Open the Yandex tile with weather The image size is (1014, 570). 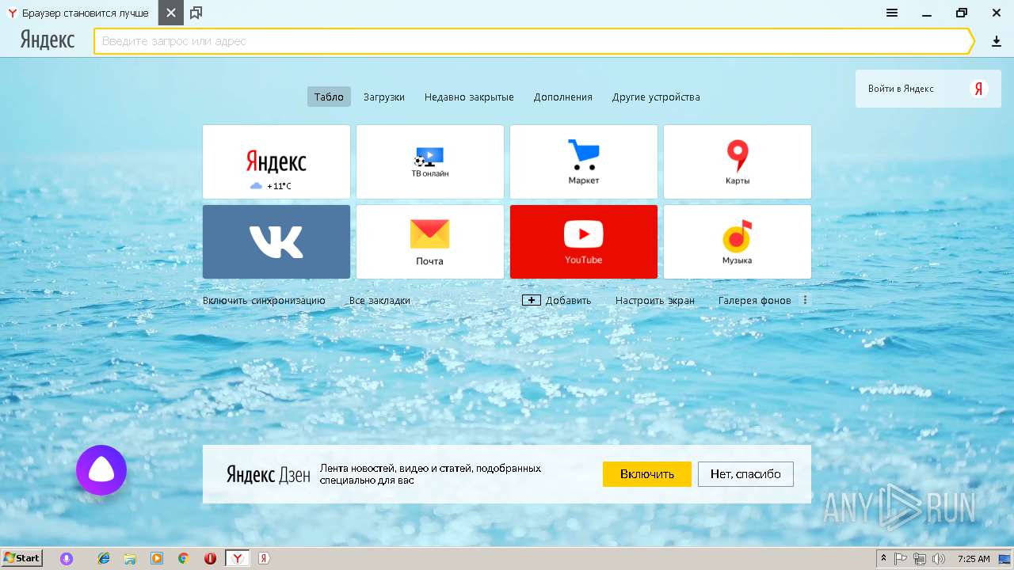tap(276, 161)
